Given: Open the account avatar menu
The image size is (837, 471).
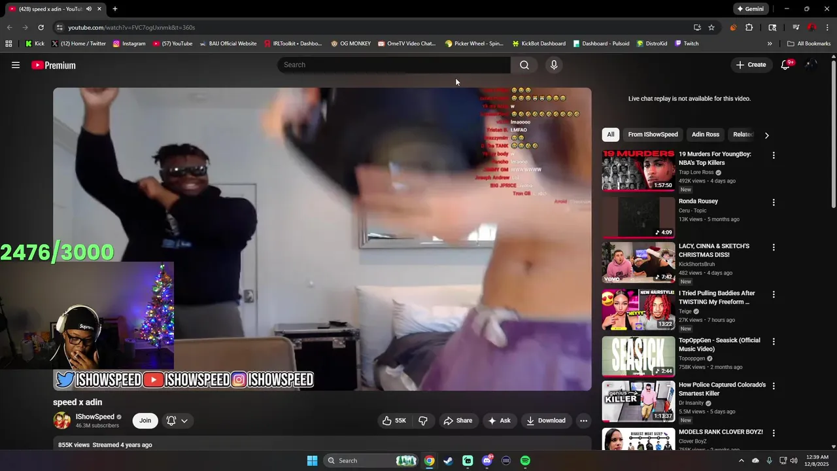Looking at the screenshot, I should tap(811, 65).
